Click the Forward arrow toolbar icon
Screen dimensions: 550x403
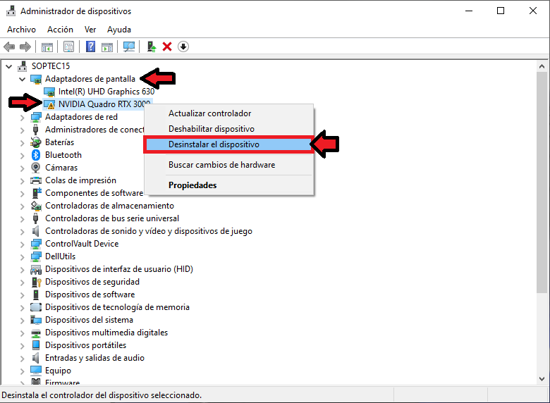coord(25,46)
